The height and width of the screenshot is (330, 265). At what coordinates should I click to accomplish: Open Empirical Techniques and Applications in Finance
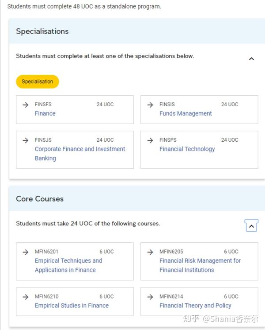point(68,265)
